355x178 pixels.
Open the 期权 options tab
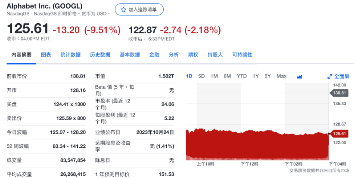193,55
